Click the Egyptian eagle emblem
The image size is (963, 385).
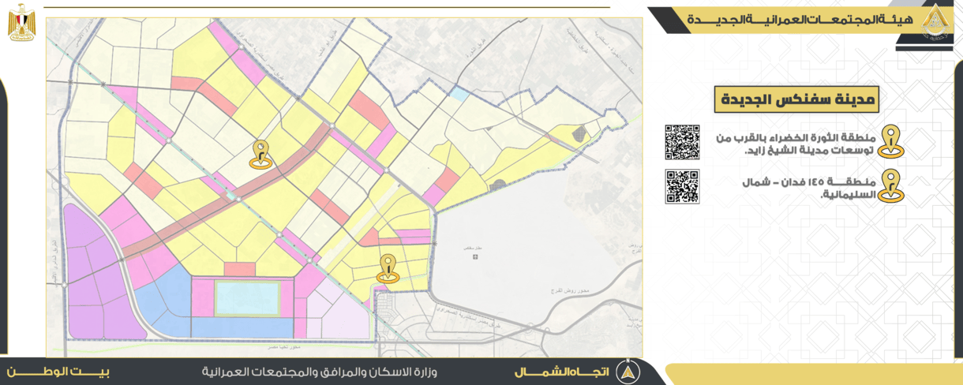point(21,22)
